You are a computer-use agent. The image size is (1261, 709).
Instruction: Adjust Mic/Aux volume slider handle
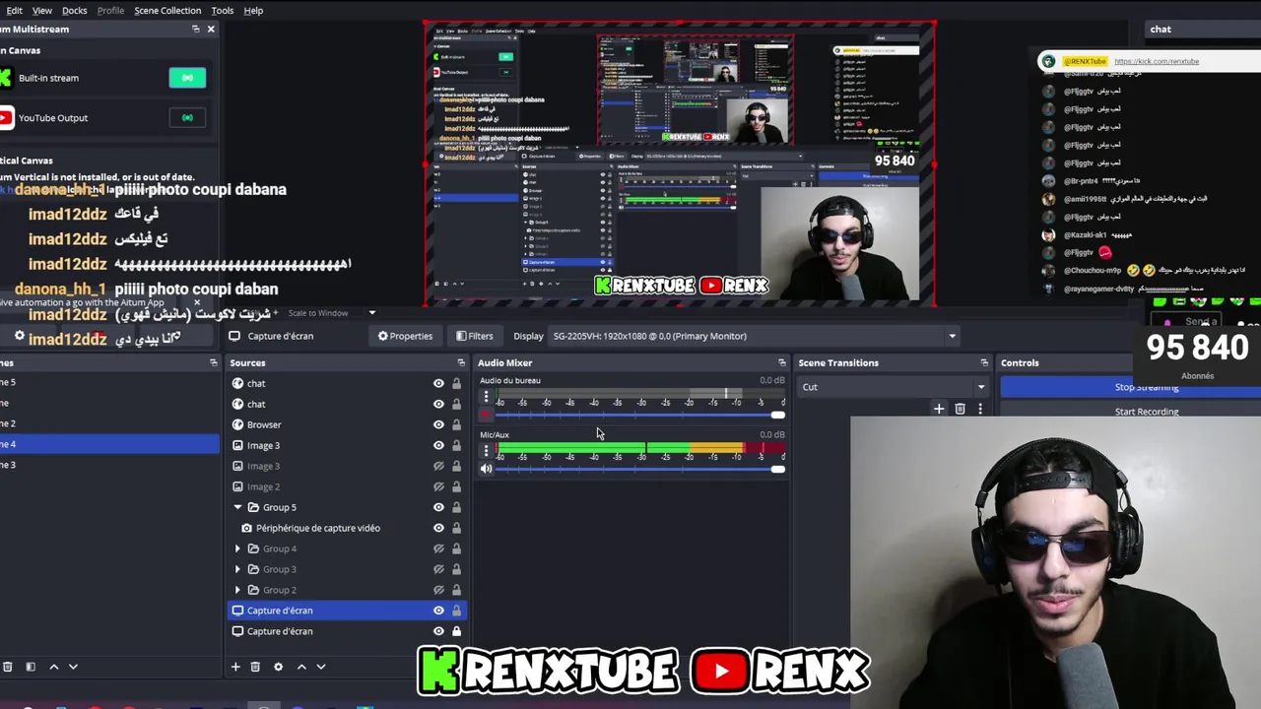tap(778, 469)
